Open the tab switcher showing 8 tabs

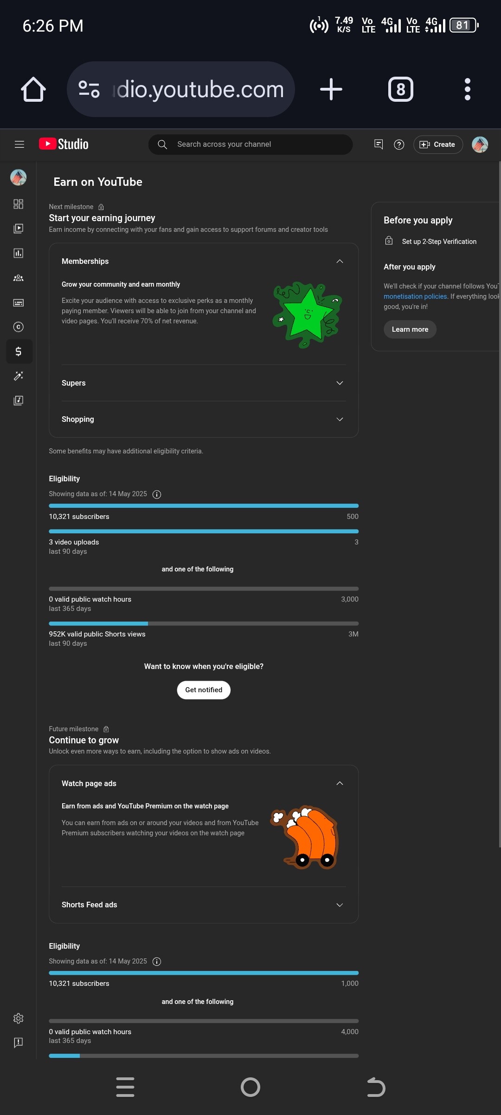[401, 89]
